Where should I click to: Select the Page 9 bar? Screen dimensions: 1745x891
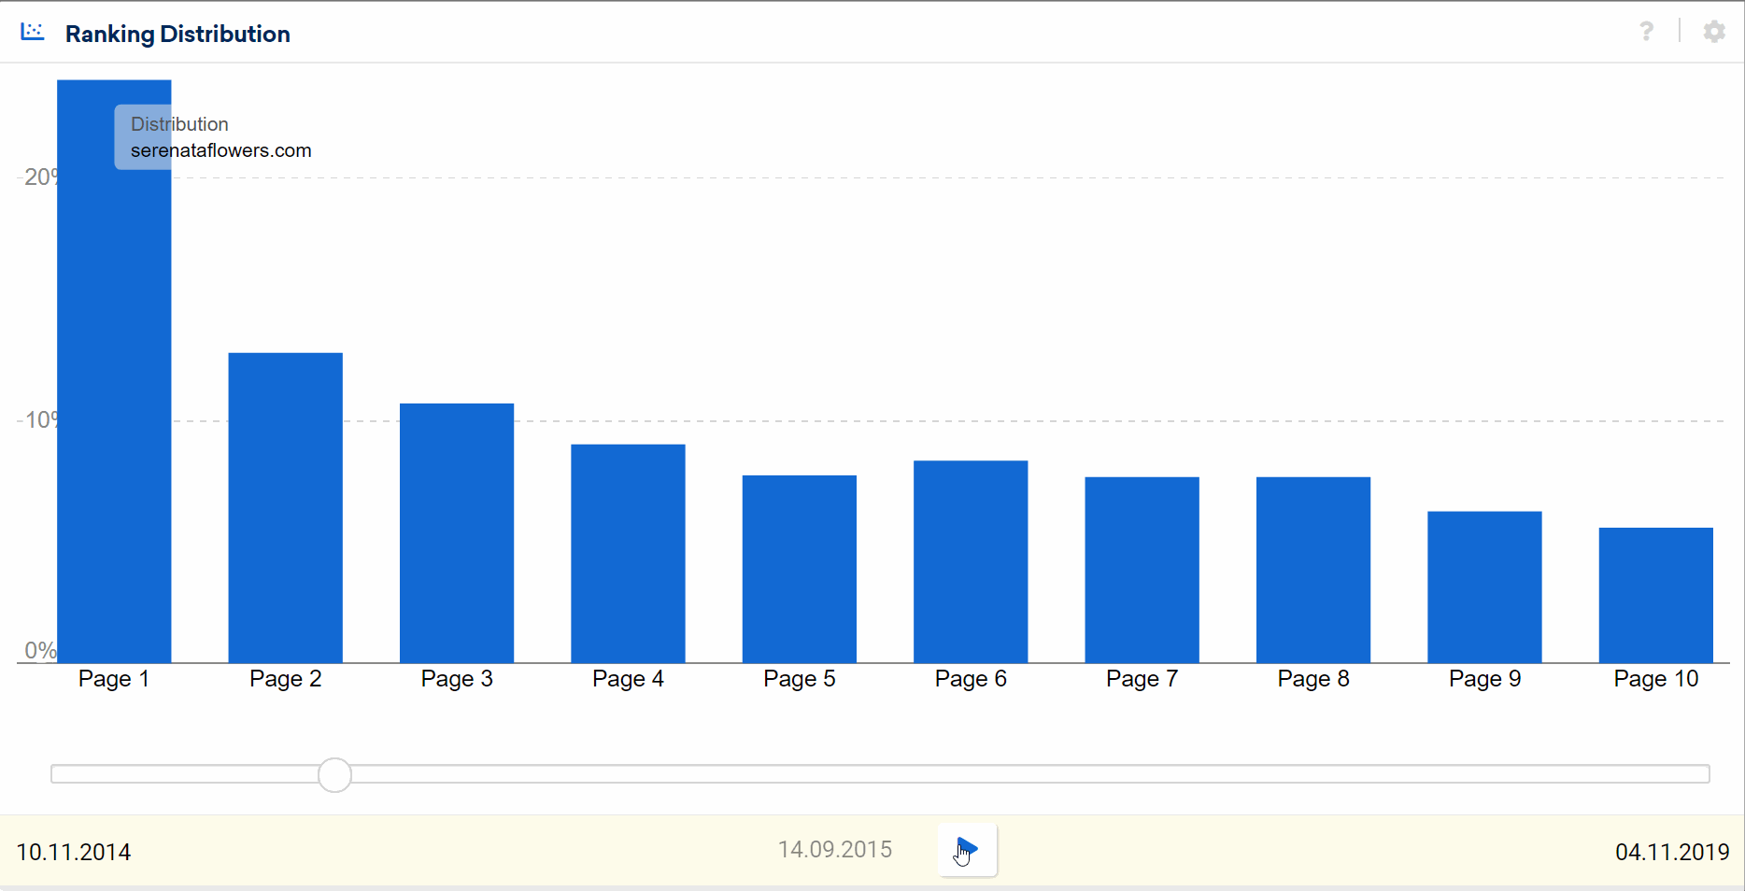pyautogui.click(x=1484, y=587)
